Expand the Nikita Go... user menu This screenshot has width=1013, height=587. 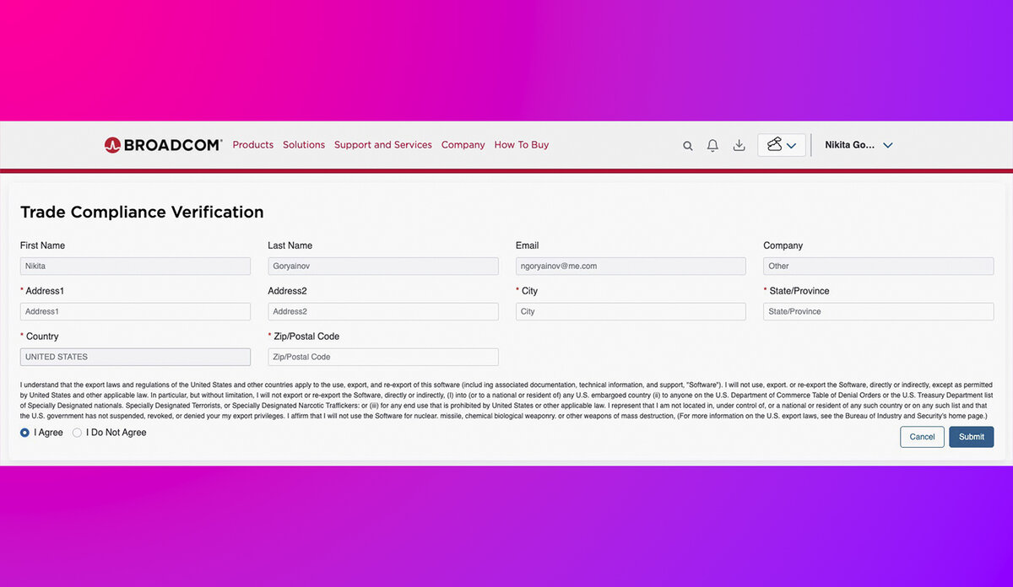pos(859,145)
